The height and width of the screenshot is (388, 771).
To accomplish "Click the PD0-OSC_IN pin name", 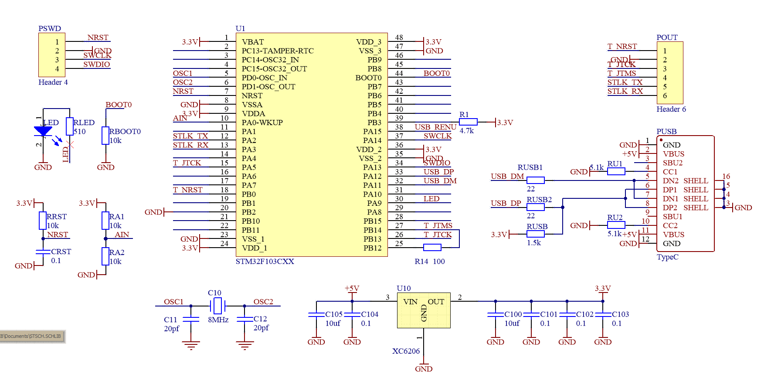I will pos(265,78).
